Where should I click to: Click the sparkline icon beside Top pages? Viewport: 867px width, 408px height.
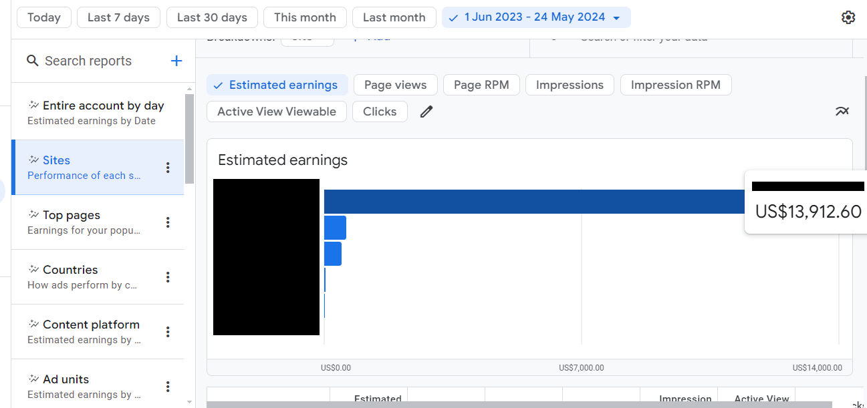click(x=33, y=214)
